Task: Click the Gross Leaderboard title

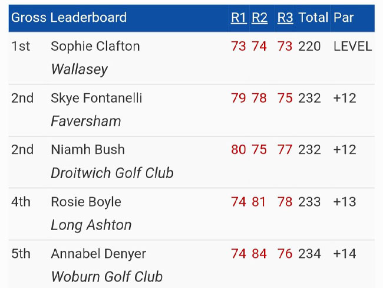Action: pyautogui.click(x=69, y=18)
